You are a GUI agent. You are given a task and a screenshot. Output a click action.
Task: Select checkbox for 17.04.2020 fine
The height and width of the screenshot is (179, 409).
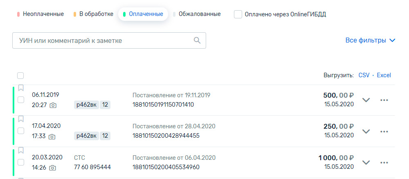(21, 131)
